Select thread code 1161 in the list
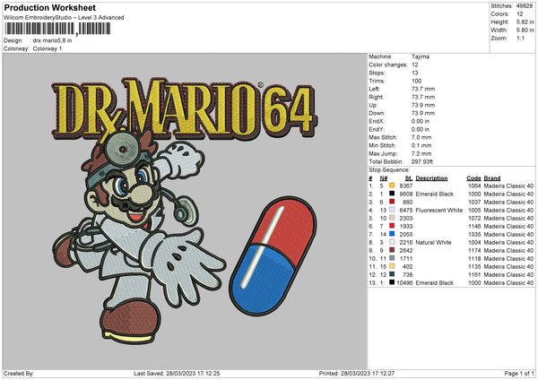The height and width of the screenshot is (380, 538). point(474,275)
